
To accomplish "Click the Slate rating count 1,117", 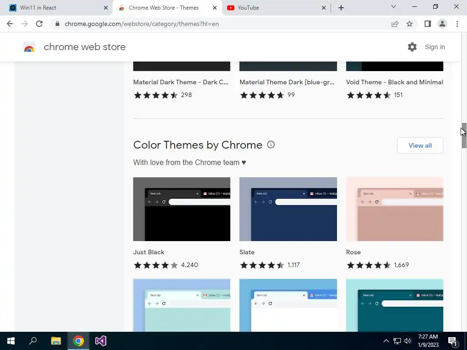I will click(x=293, y=265).
